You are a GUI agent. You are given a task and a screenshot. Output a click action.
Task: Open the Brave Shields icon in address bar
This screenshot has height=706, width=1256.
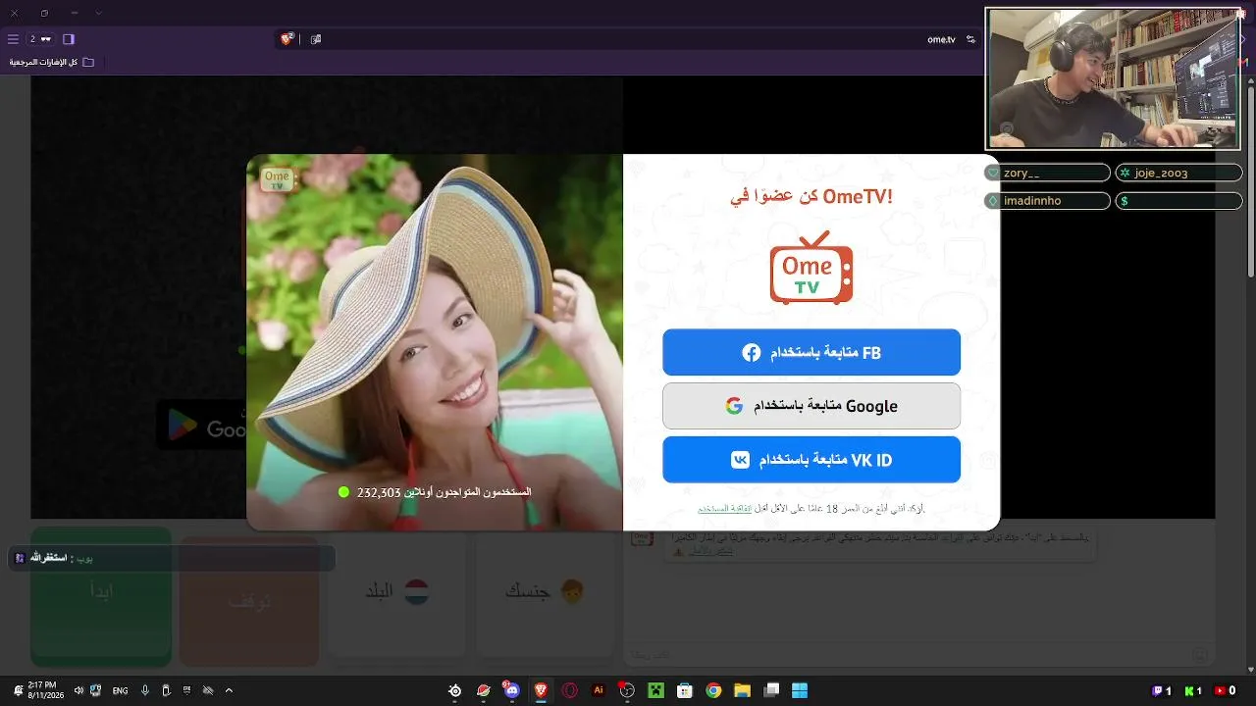coord(288,39)
